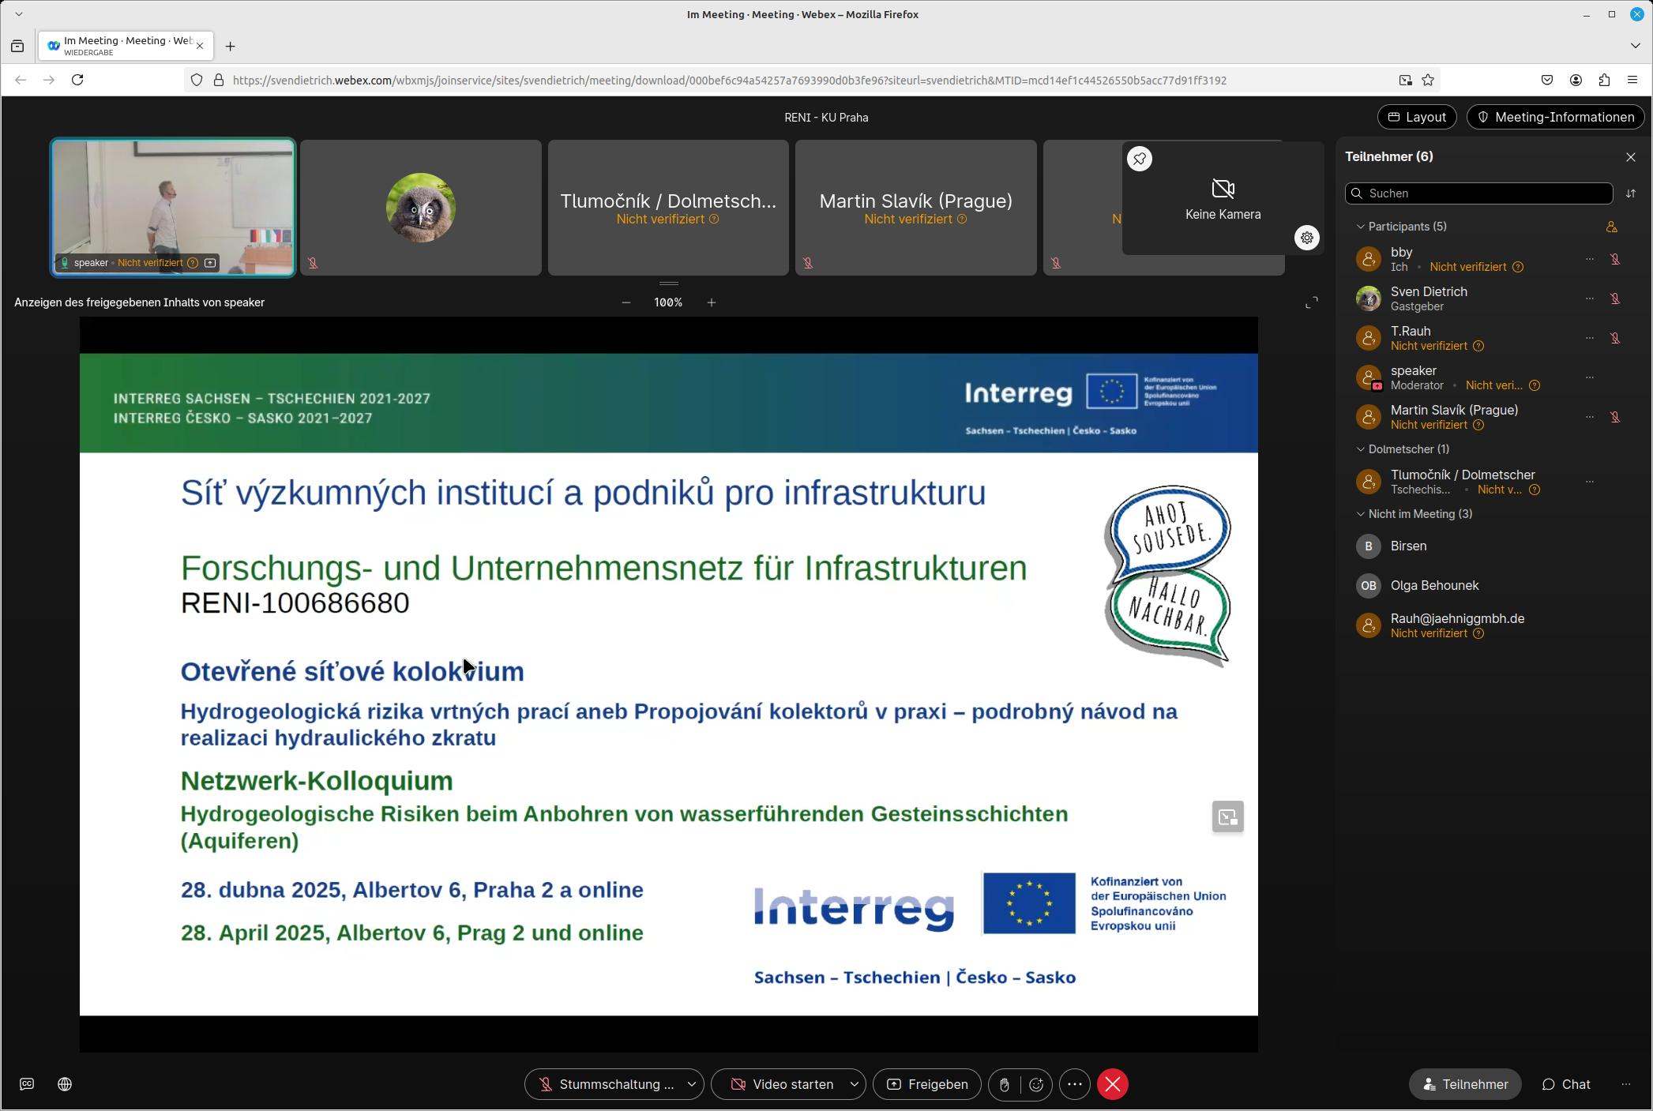Open the interpretation globe icon
Viewport: 1653px width, 1111px height.
point(65,1084)
